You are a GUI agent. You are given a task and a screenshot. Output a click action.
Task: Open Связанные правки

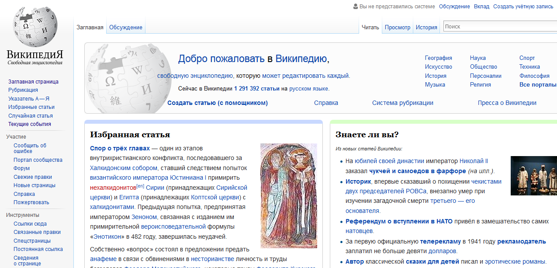pos(37,232)
